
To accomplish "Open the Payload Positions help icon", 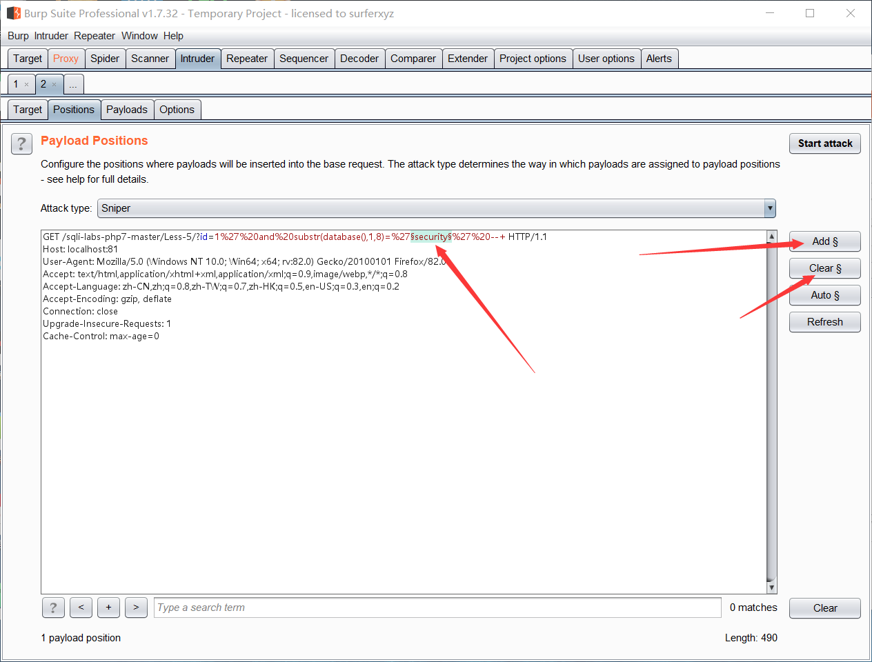I will (21, 143).
